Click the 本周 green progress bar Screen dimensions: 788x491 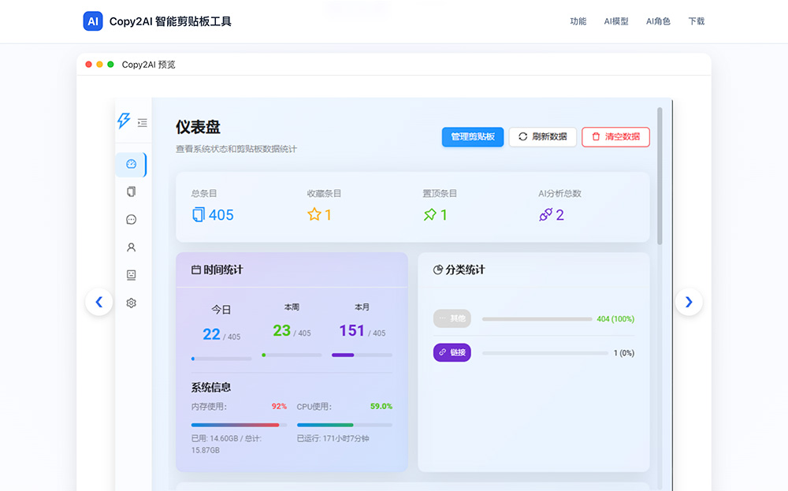pos(292,355)
